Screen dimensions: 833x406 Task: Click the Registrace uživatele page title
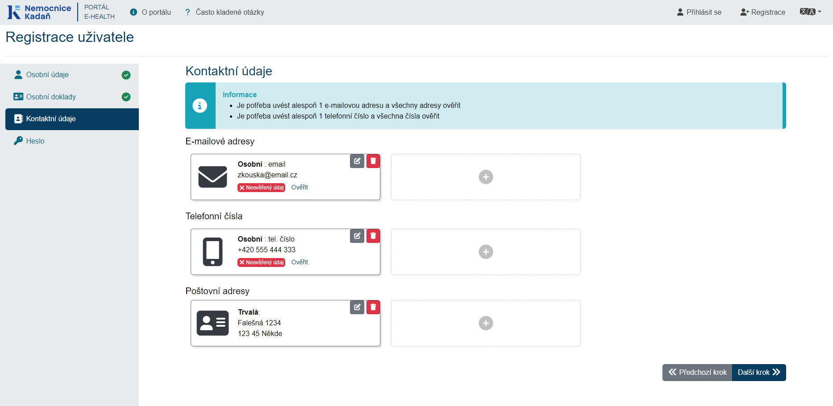click(70, 37)
